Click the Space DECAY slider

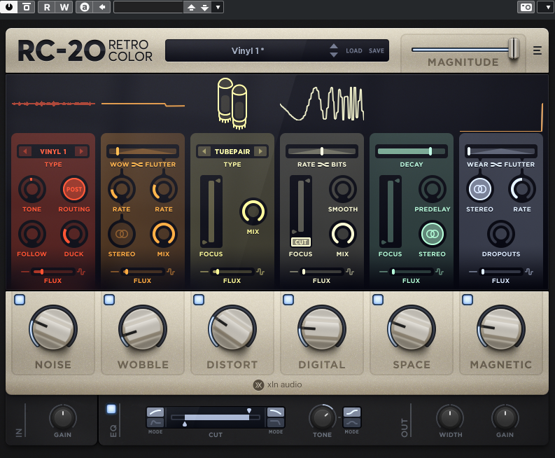[412, 151]
